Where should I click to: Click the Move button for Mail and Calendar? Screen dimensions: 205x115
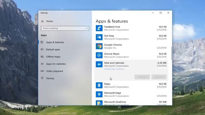click(x=142, y=77)
